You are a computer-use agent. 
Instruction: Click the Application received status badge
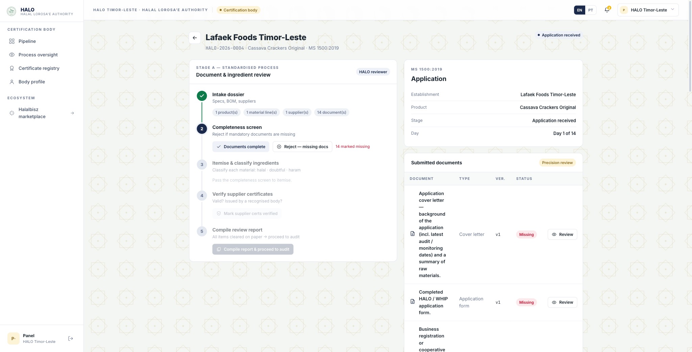click(x=559, y=35)
